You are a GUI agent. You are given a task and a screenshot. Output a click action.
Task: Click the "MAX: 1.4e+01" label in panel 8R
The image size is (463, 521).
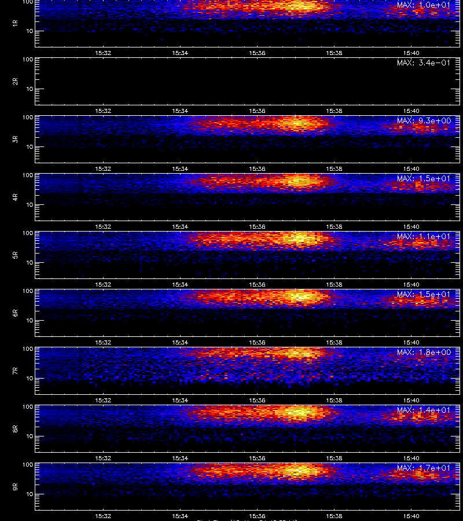coord(424,410)
